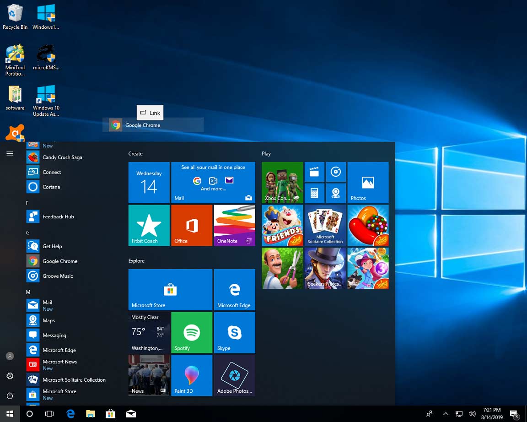The width and height of the screenshot is (527, 422).
Task: Launch the Microsoft Edge tile
Action: click(x=235, y=290)
